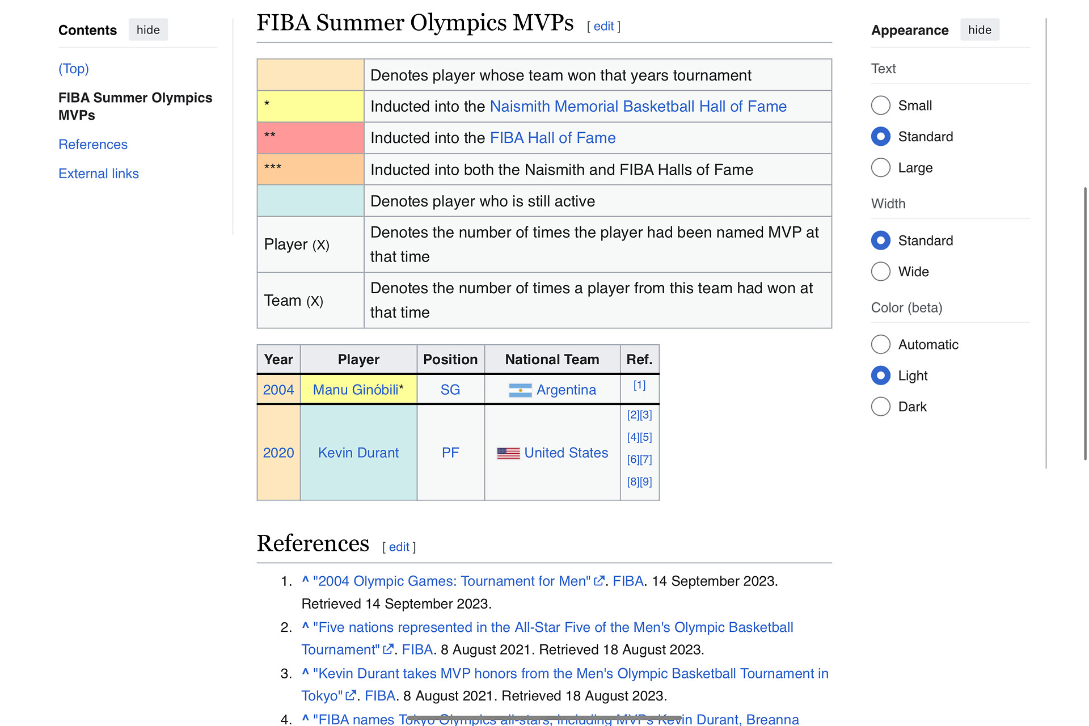The width and height of the screenshot is (1089, 726).
Task: Choose Wide width option
Action: (881, 272)
